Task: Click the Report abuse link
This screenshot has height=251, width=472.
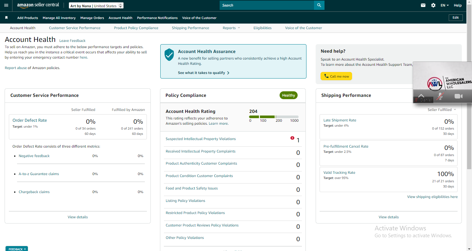Action: tap(16, 68)
